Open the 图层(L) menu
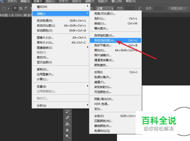This screenshot has width=190, height=141. (x=50, y=1)
